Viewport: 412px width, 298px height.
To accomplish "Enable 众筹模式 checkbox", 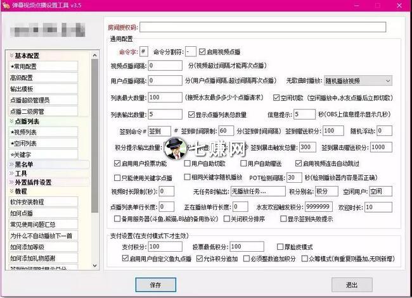I will 304,259.
